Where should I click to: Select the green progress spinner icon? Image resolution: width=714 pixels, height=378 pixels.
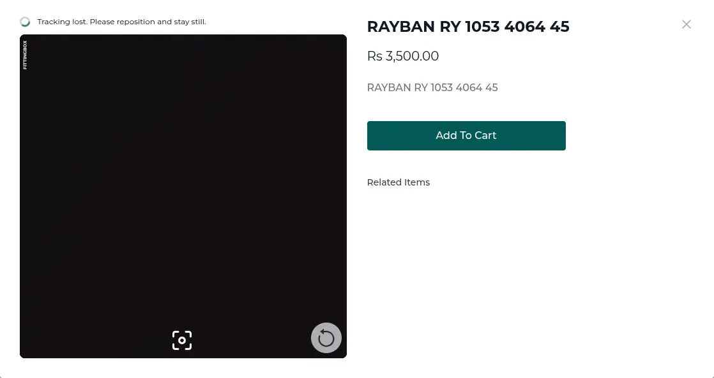point(25,22)
